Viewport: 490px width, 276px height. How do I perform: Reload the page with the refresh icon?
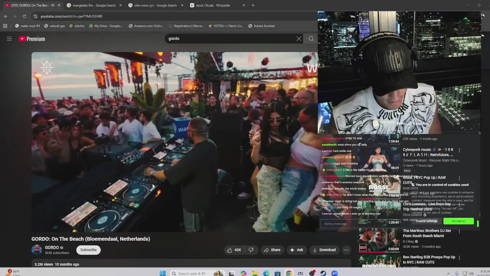[24, 16]
